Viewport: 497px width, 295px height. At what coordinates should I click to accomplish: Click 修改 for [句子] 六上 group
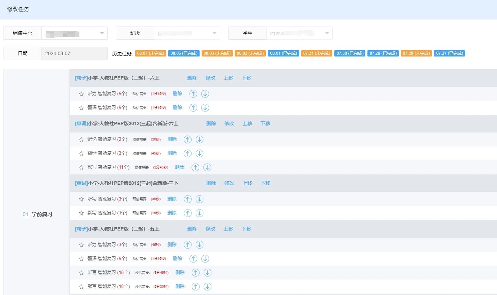click(x=210, y=78)
